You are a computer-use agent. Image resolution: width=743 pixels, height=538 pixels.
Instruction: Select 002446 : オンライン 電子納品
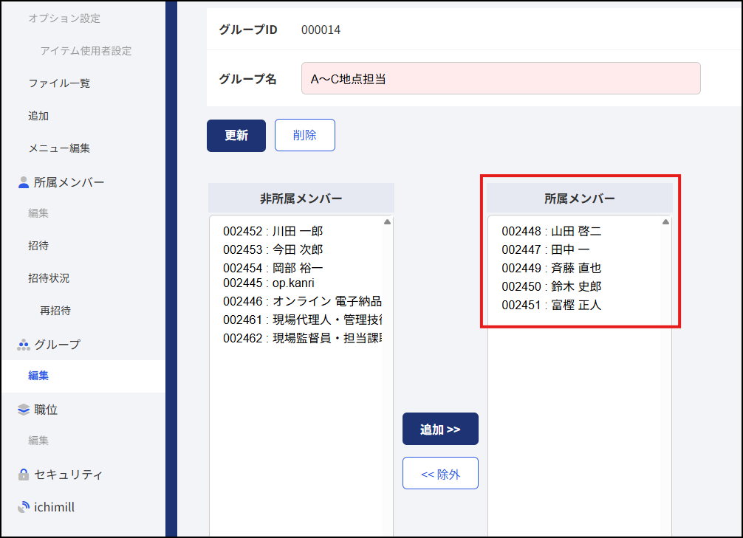302,301
